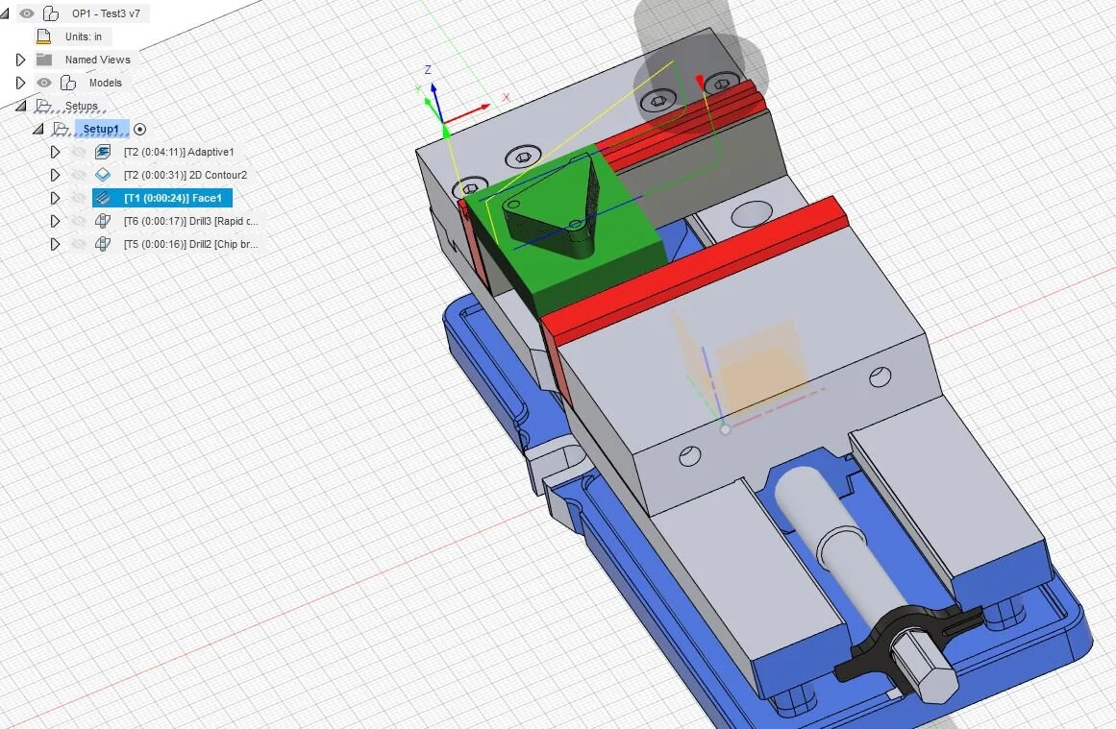Select '[T6 (0:00:17)] Drill3 [Rapid c...' row text
The image size is (1116, 729).
tap(190, 221)
